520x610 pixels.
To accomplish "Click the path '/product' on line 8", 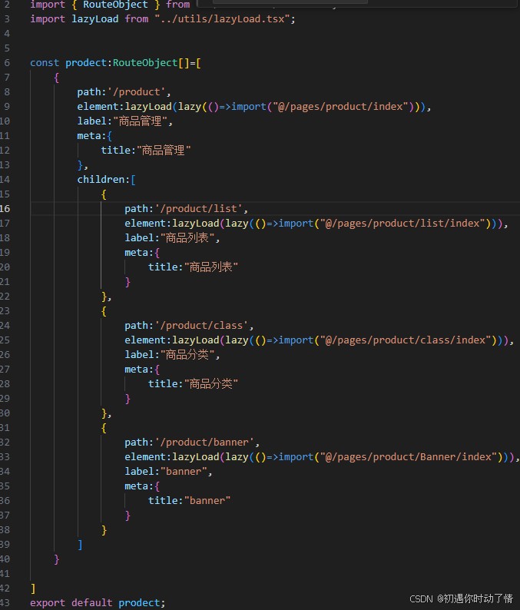I will pos(136,92).
